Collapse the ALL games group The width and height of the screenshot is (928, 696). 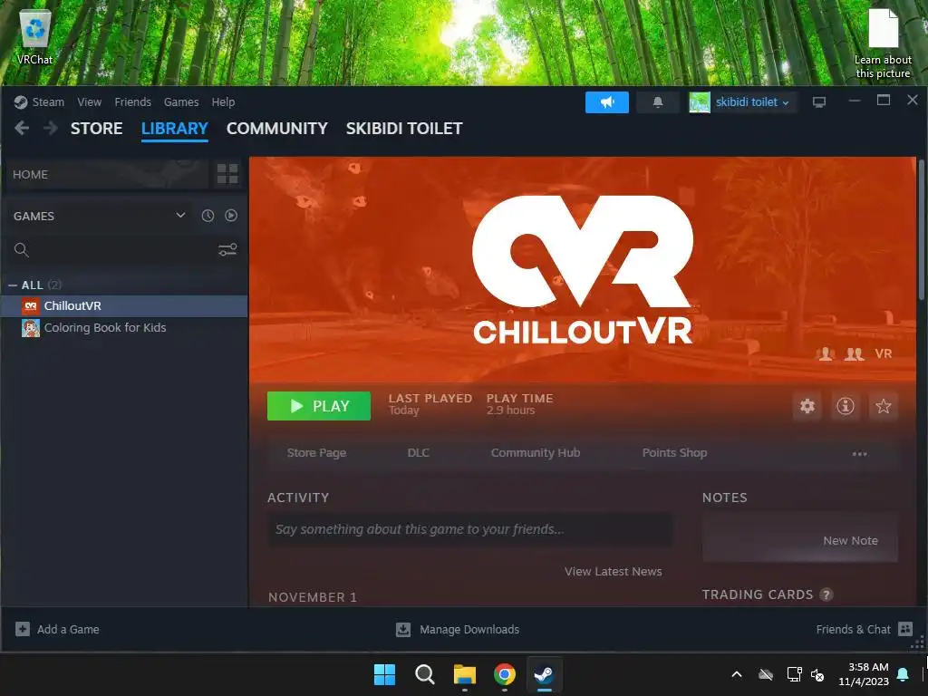[13, 285]
